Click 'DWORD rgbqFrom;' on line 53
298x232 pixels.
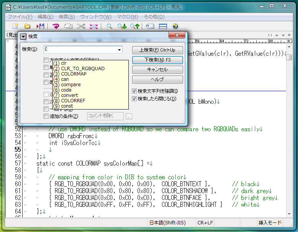[71, 136]
